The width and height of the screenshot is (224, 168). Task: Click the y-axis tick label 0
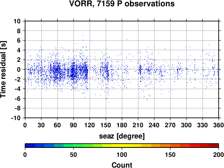[18, 69]
